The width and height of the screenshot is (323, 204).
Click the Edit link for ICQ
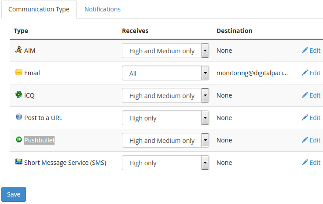tap(315, 95)
